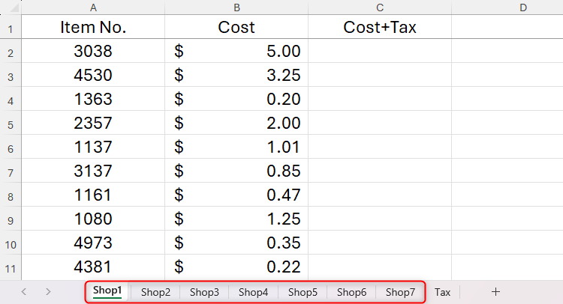
Task: Open the Tax sheet tab
Action: point(442,292)
